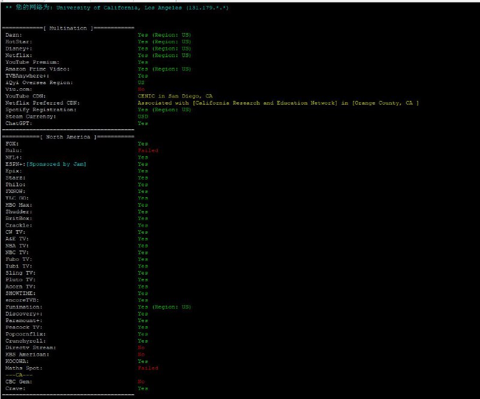This screenshot has height=399, width=480.
Task: Select the FOX: row label
Action: point(12,144)
